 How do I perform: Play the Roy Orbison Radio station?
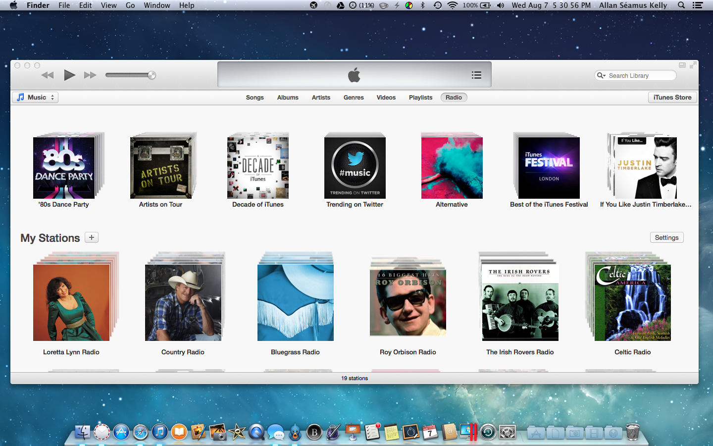tap(408, 303)
